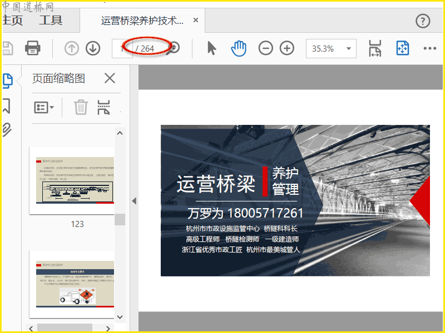Image resolution: width=445 pixels, height=333 pixels.
Task: Activate the hand pan tool
Action: [239, 48]
